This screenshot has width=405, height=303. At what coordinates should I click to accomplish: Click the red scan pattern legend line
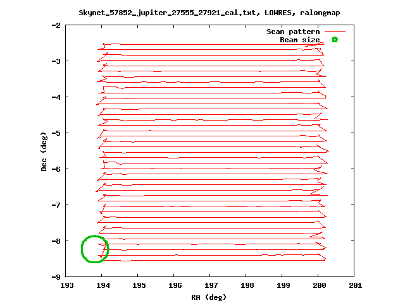pyautogui.click(x=335, y=32)
